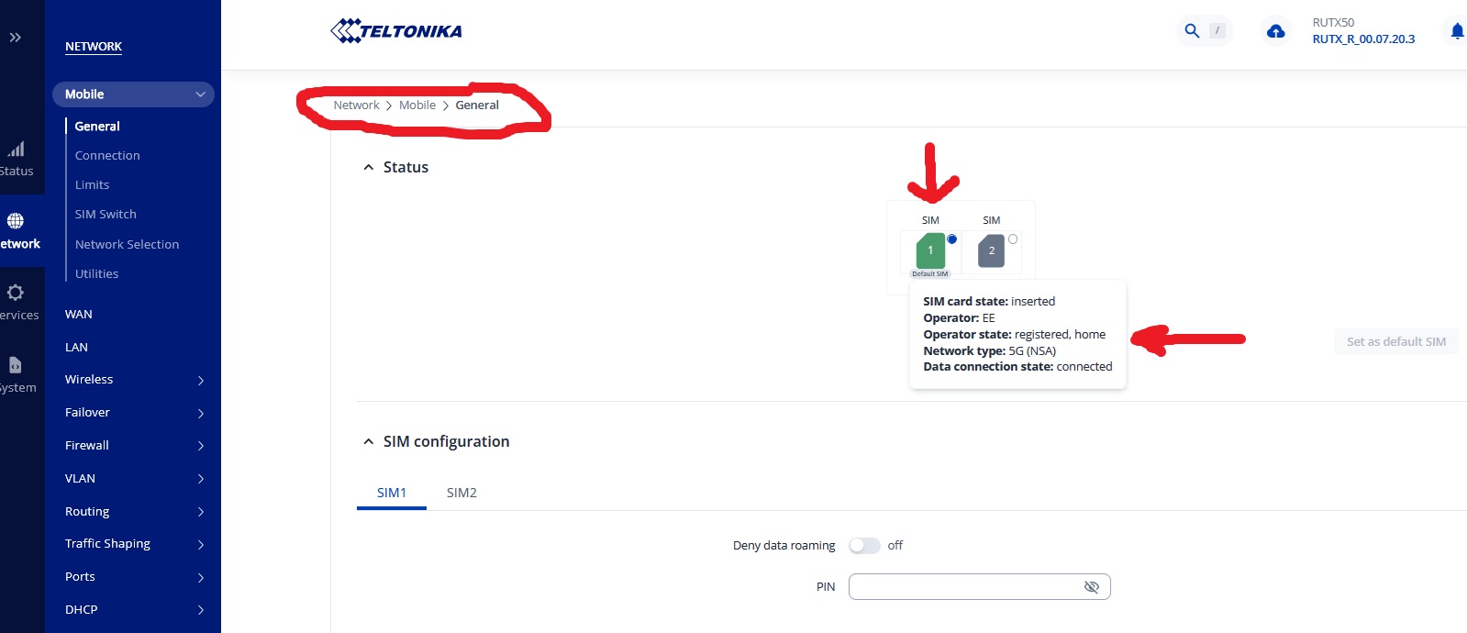Image resolution: width=1467 pixels, height=633 pixels.
Task: Open SIM Switch menu item
Action: [106, 215]
